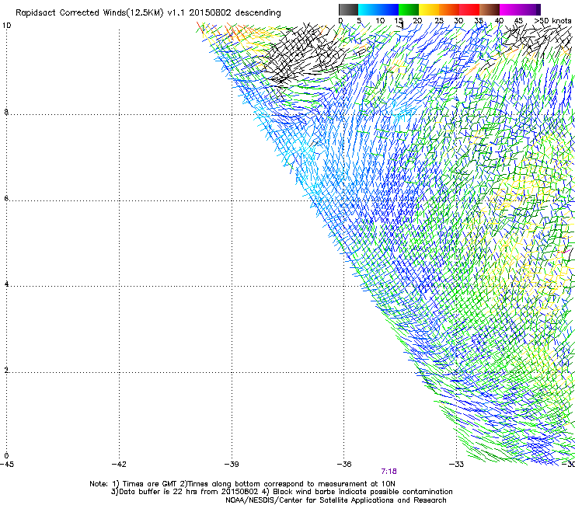Screen dimensions: 575x505
Task: Click the date text '20150802 descending'
Action: [235, 13]
